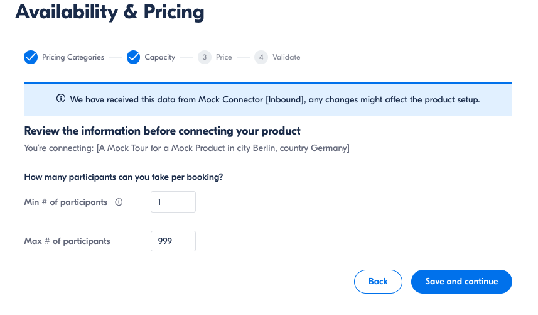The image size is (538, 315).
Task: Click the Pricing Categories checkmark icon
Action: [31, 57]
